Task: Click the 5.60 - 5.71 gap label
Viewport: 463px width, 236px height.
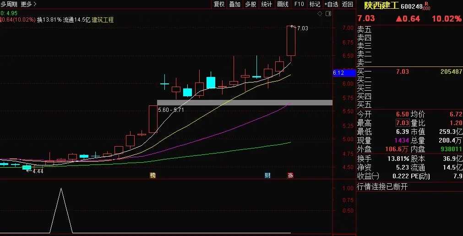Action: [171, 110]
